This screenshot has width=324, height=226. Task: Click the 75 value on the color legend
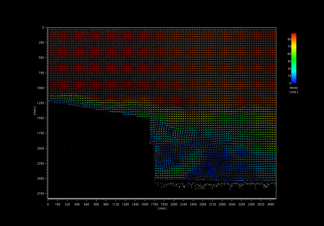(x=289, y=46)
